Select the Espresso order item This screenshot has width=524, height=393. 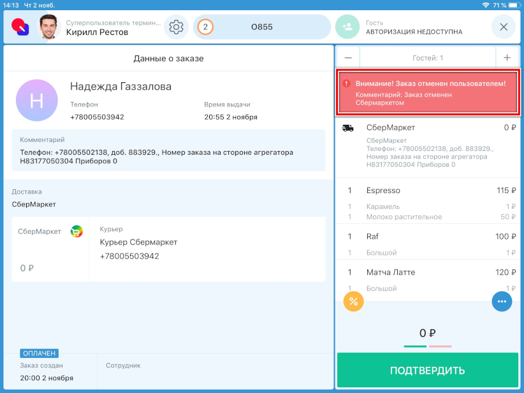[428, 190]
